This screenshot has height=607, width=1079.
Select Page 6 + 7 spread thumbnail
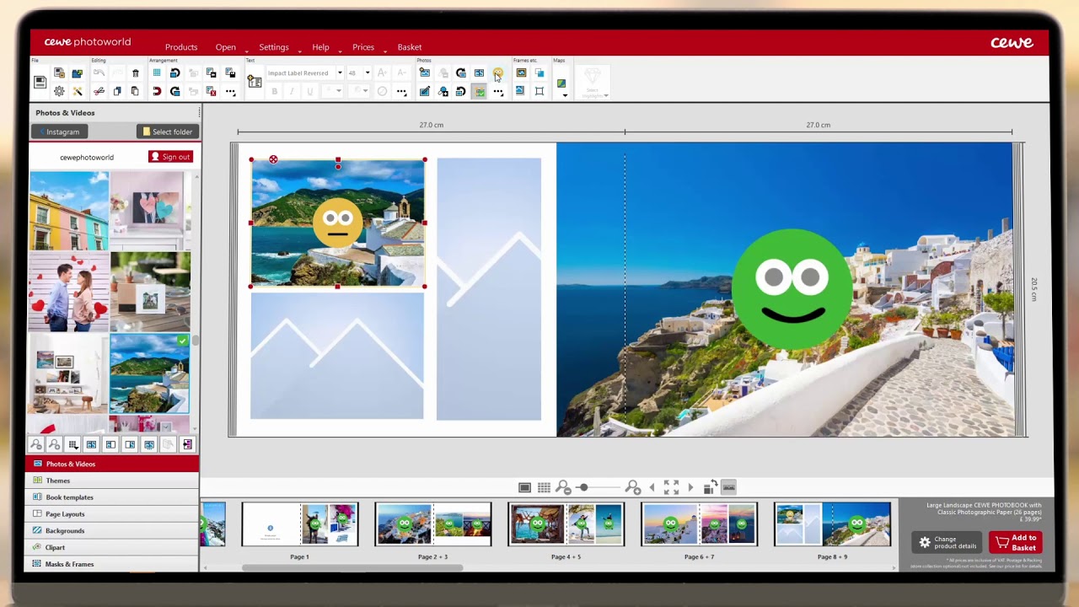click(699, 524)
